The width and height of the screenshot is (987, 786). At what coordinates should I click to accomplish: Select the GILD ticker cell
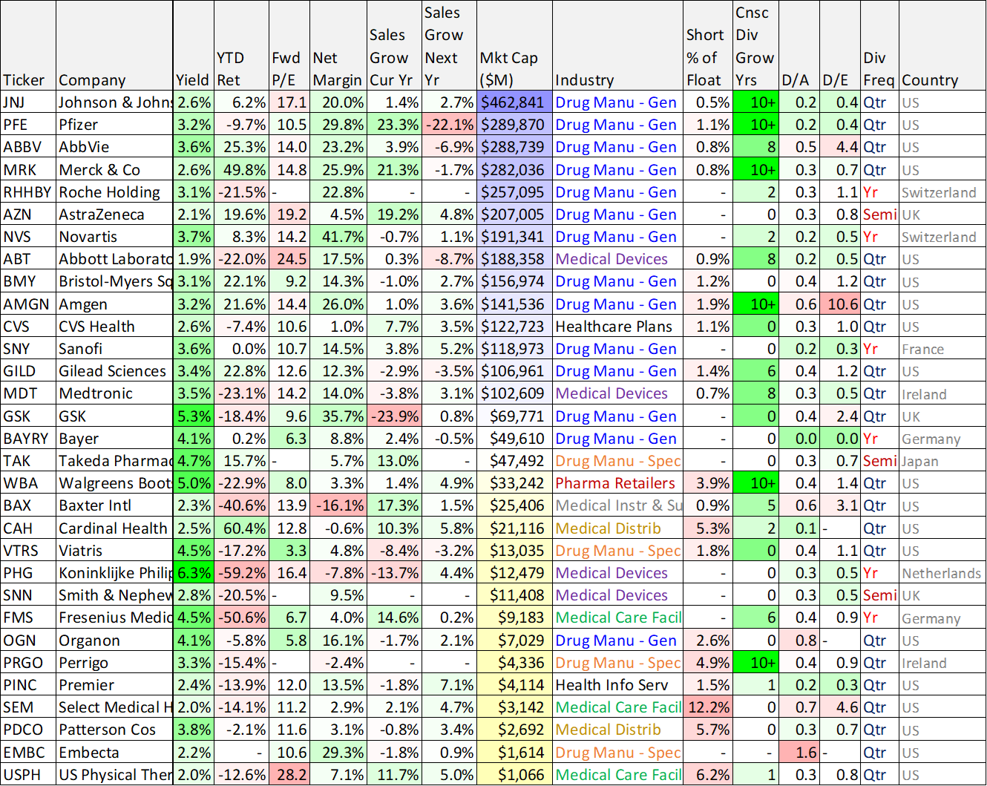click(x=28, y=371)
